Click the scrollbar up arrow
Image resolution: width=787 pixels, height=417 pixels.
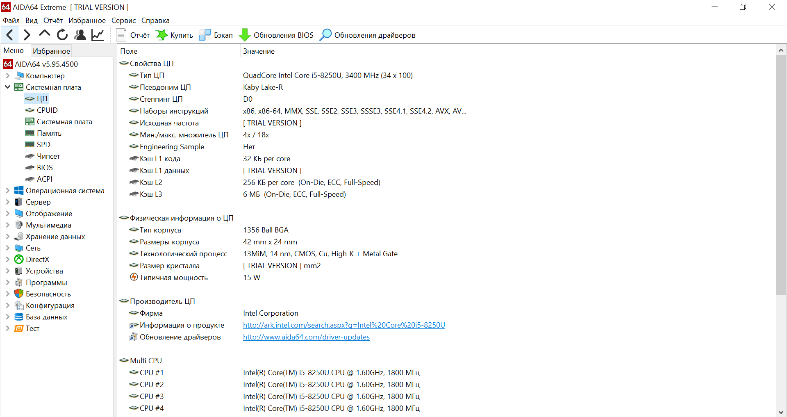click(781, 50)
